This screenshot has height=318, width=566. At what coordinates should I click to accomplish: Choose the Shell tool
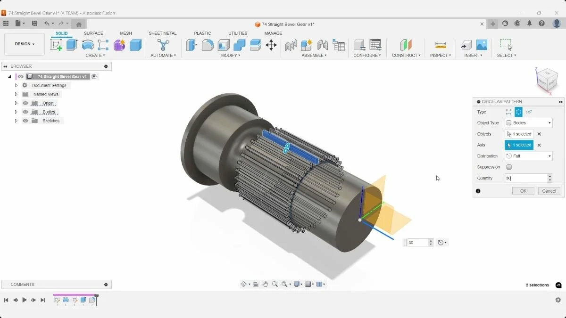click(x=224, y=45)
